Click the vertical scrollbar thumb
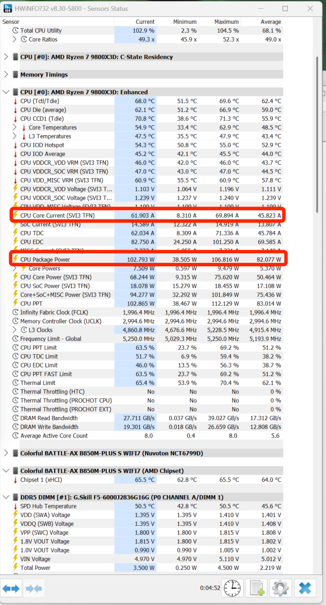The height and width of the screenshot is (605, 326). click(x=317, y=134)
